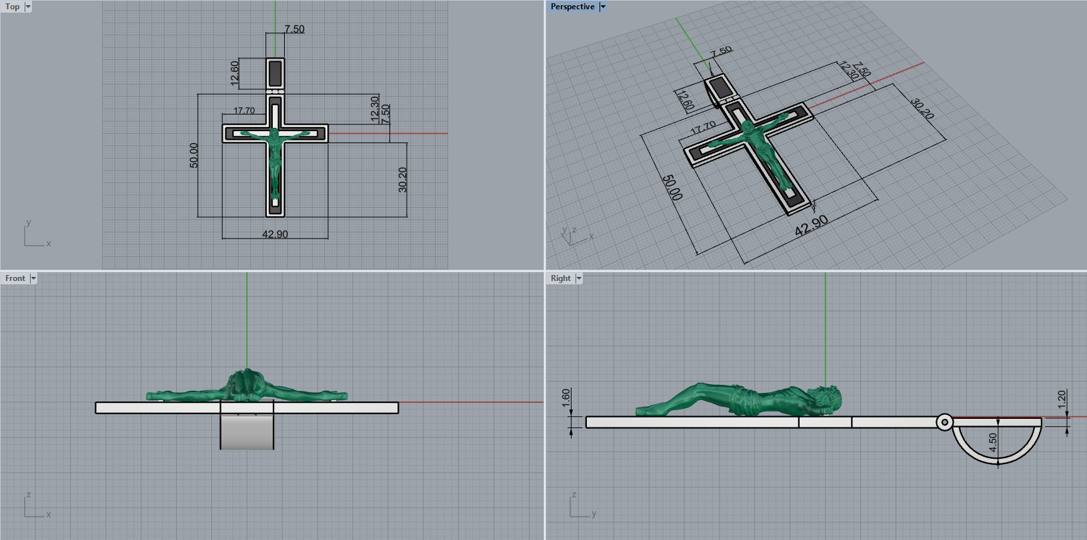Activate the Top viewport title label
This screenshot has height=540, width=1087.
[13, 7]
